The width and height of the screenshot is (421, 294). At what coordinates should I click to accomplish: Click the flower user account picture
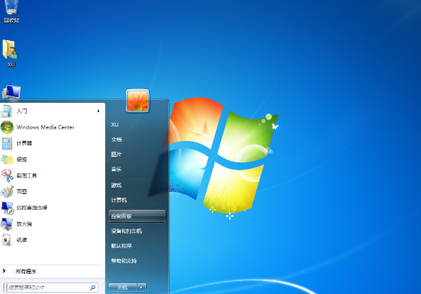click(137, 101)
